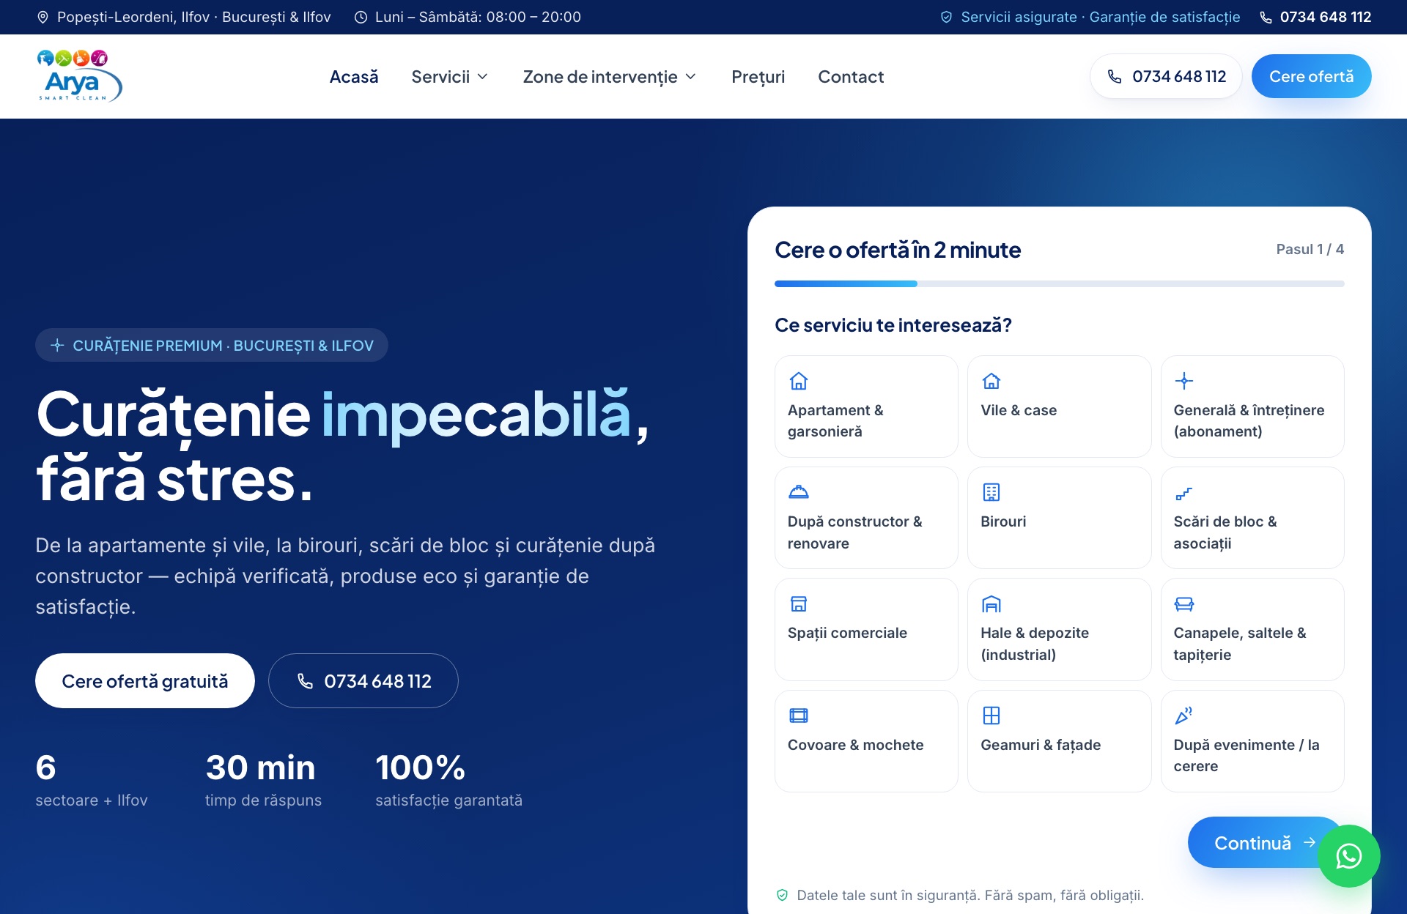Click the phone icon in the top bar

coord(1266,17)
